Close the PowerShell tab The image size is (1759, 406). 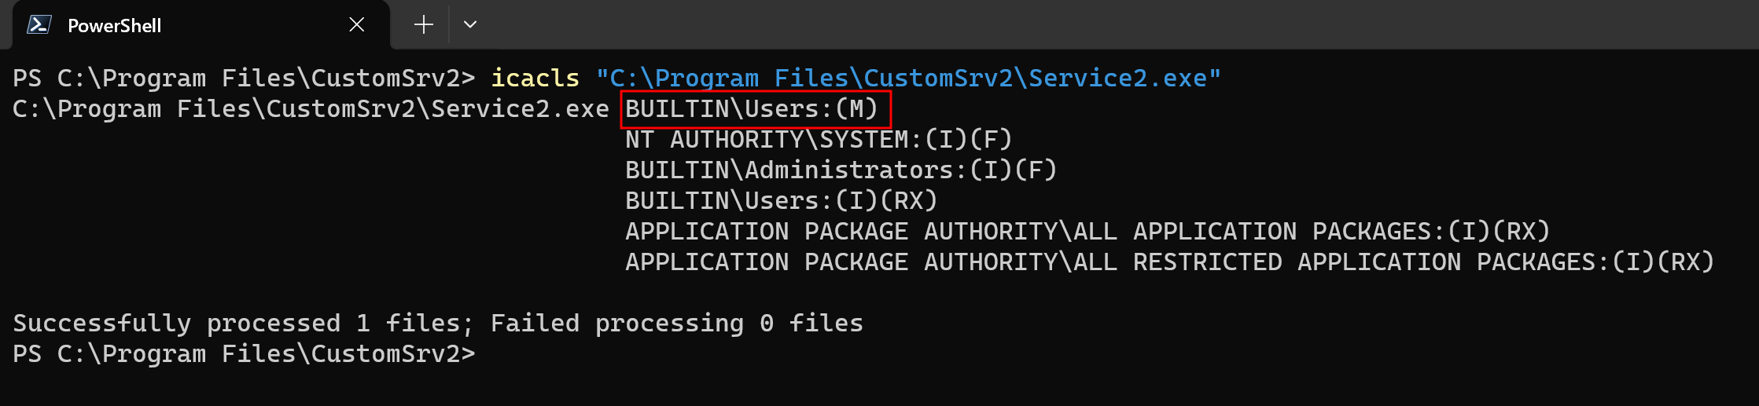[356, 25]
